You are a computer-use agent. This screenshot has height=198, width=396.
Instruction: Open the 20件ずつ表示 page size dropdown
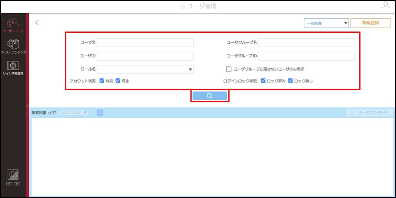pos(73,113)
